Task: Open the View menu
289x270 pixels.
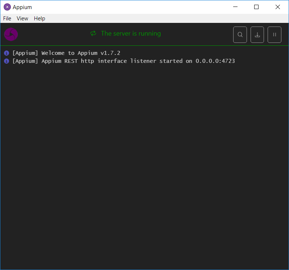Action: point(22,19)
